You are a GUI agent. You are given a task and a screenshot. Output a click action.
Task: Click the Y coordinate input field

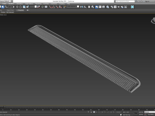[x=109, y=112]
